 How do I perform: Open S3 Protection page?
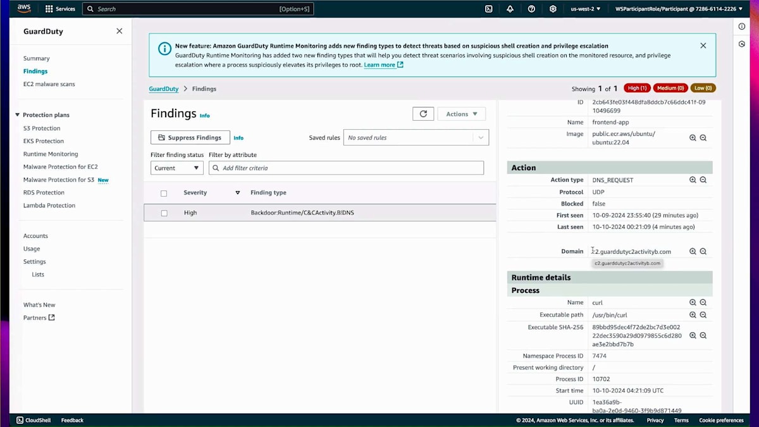coord(42,128)
